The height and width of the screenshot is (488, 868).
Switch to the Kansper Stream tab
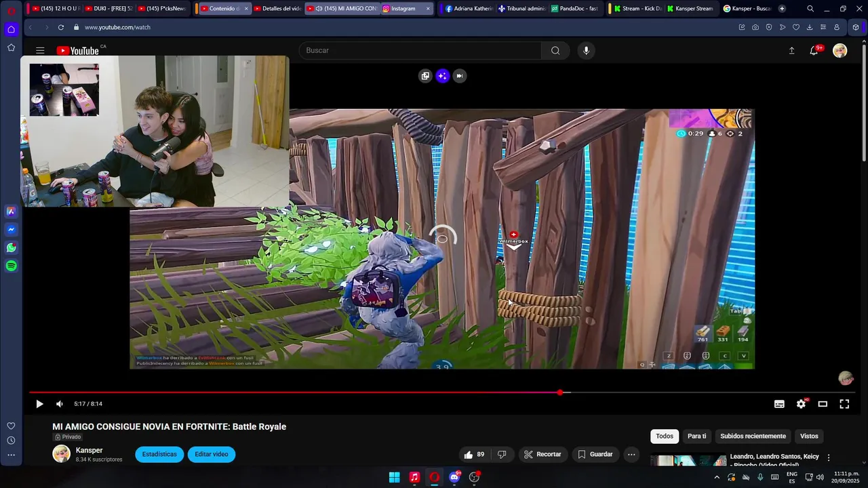tap(690, 9)
